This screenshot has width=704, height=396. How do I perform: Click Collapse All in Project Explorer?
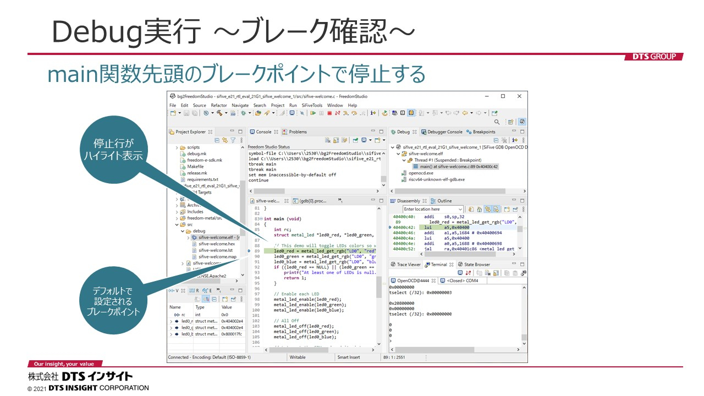217,140
